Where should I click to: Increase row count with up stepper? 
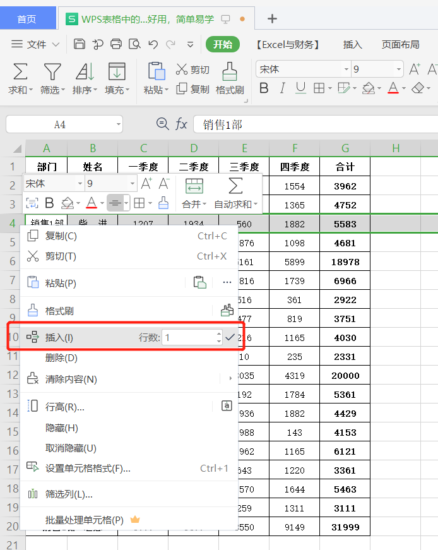[219, 333]
